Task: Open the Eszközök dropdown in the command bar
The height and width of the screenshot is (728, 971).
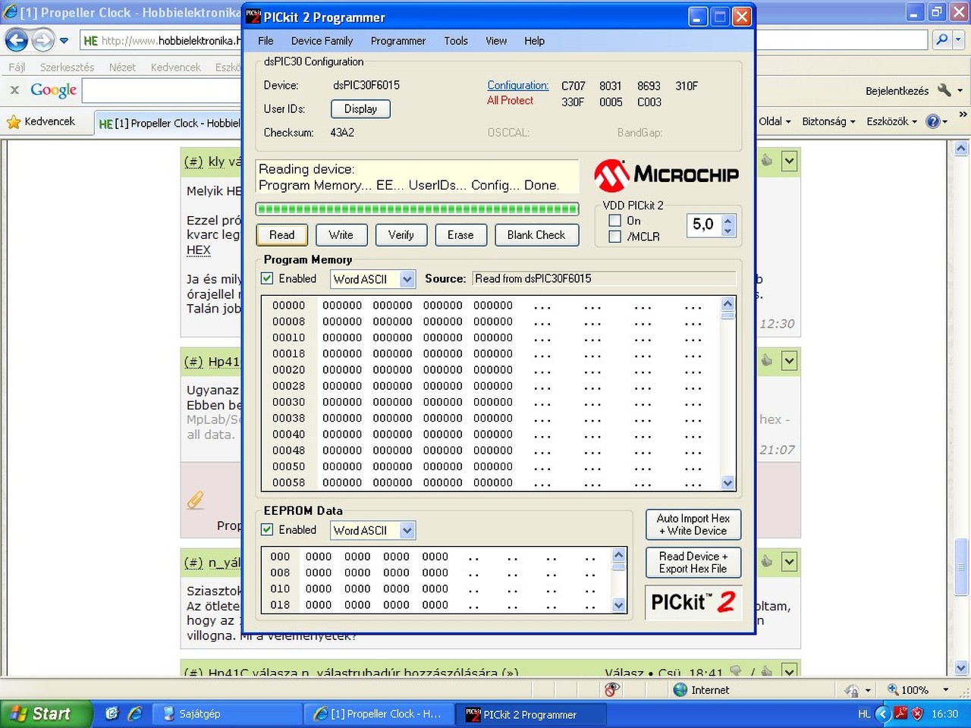Action: (x=892, y=121)
